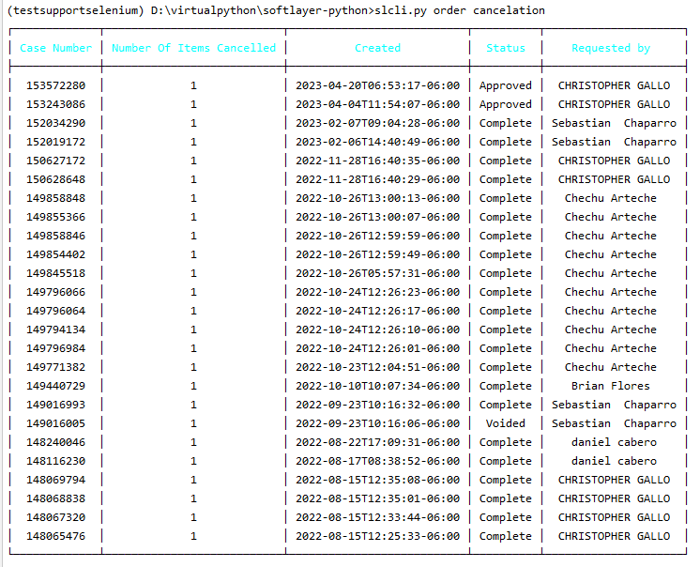Select case number 153243086
The image size is (700, 567).
tap(55, 104)
